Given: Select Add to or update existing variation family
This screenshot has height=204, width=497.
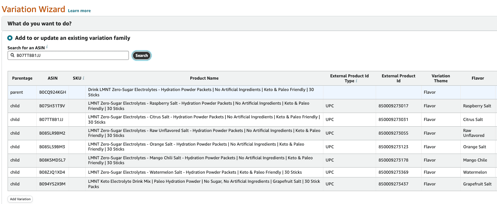Looking at the screenshot, I should (x=10, y=38).
